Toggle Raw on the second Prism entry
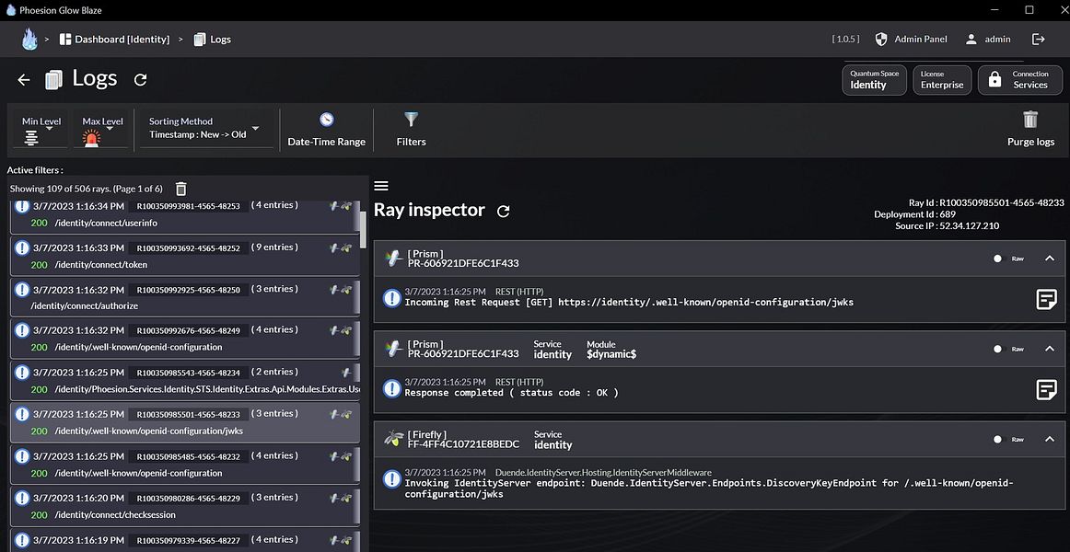 (997, 349)
